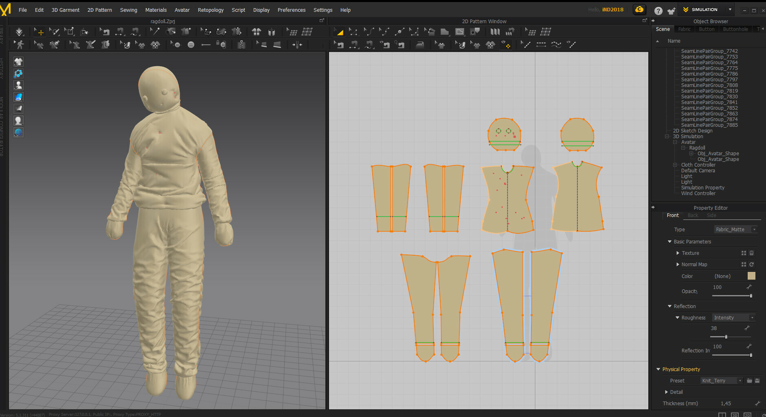Open the Roughness Intensity dropdown

click(734, 318)
